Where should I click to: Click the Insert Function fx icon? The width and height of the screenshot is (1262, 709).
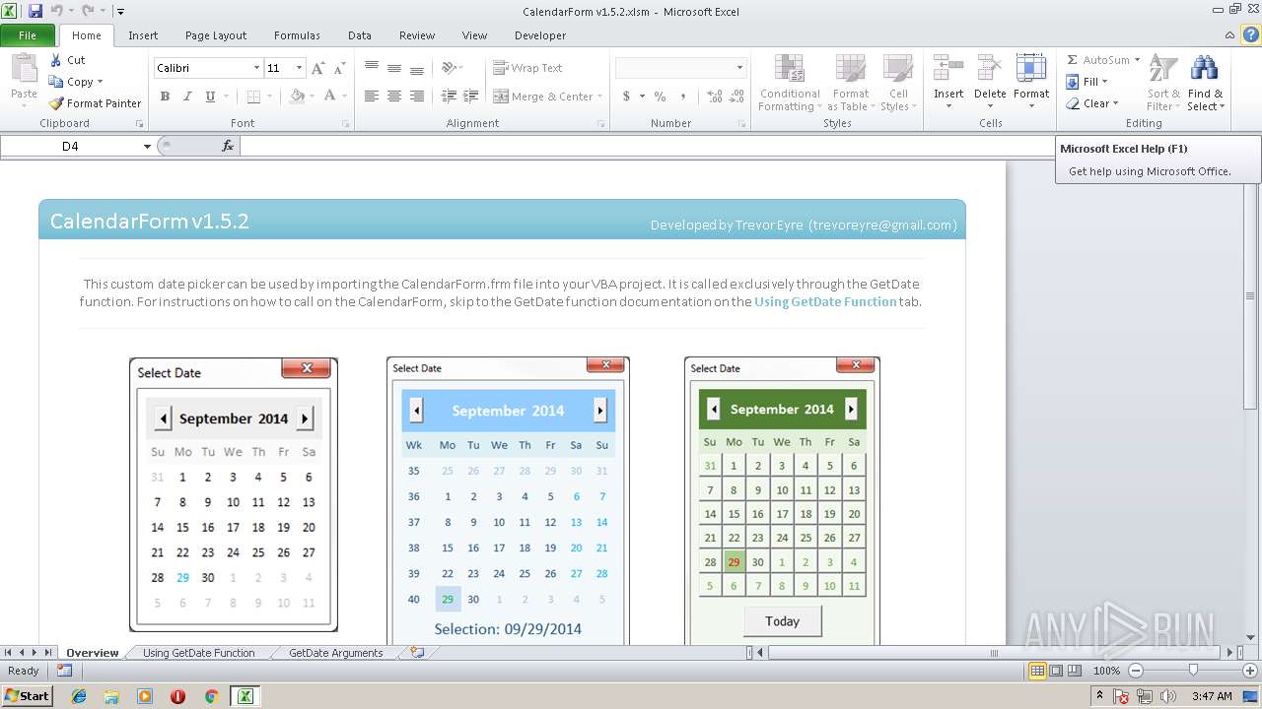point(228,146)
